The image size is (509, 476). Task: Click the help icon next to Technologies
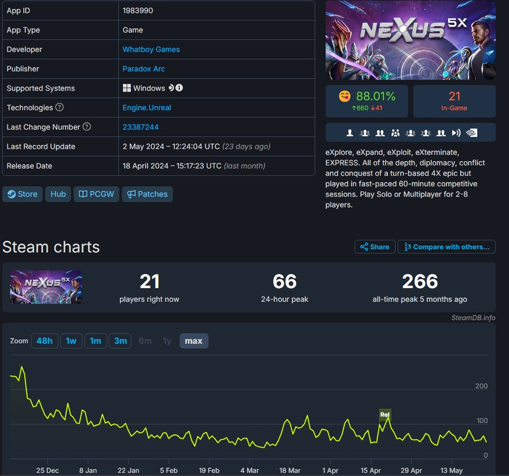[x=60, y=107]
